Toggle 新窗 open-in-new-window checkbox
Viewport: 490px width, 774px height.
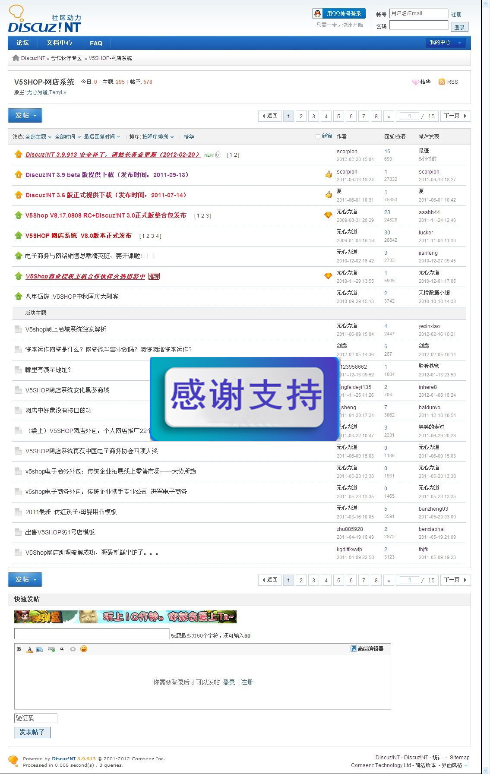tap(318, 136)
